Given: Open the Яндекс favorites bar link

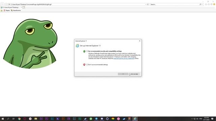Looking at the screenshot, I should 7,10.
